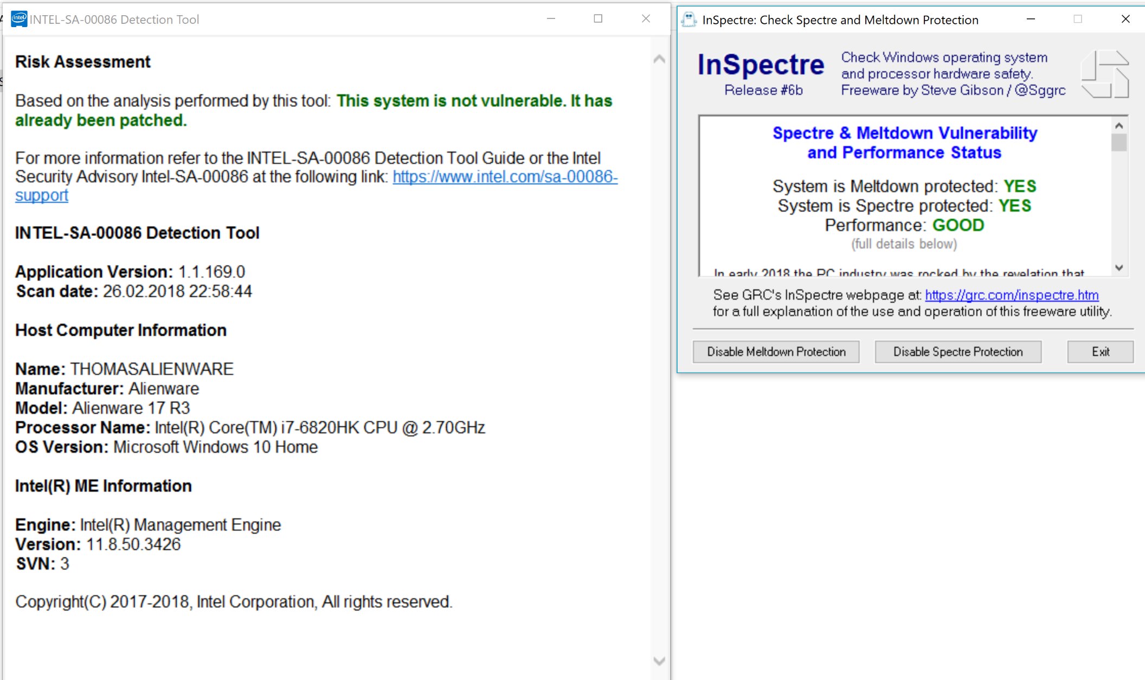This screenshot has width=1145, height=680.
Task: Click OS Version Microsoft Windows 10 Home
Action: pos(166,447)
